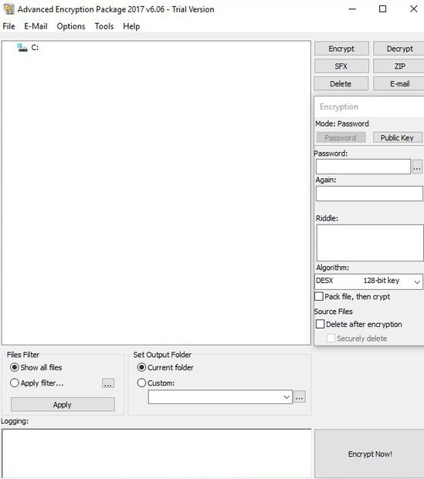Viewport: 424px width, 479px height.
Task: Toggle the Securely delete checkbox
Action: (331, 338)
